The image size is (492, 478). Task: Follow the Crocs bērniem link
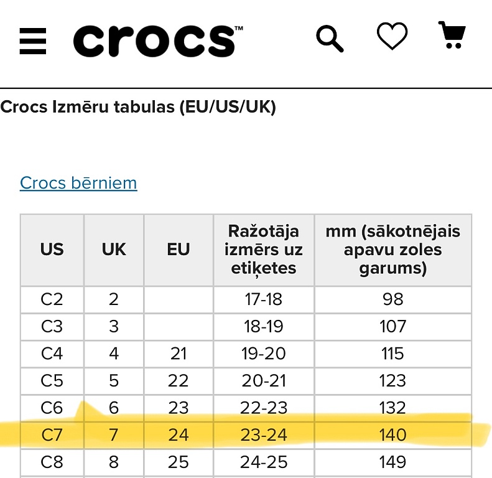point(78,183)
